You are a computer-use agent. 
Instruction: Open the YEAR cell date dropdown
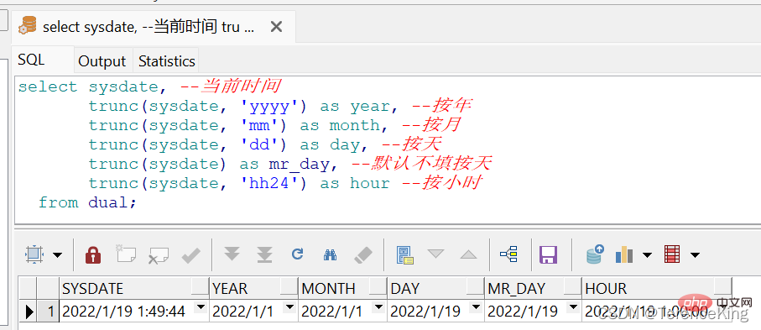point(289,306)
